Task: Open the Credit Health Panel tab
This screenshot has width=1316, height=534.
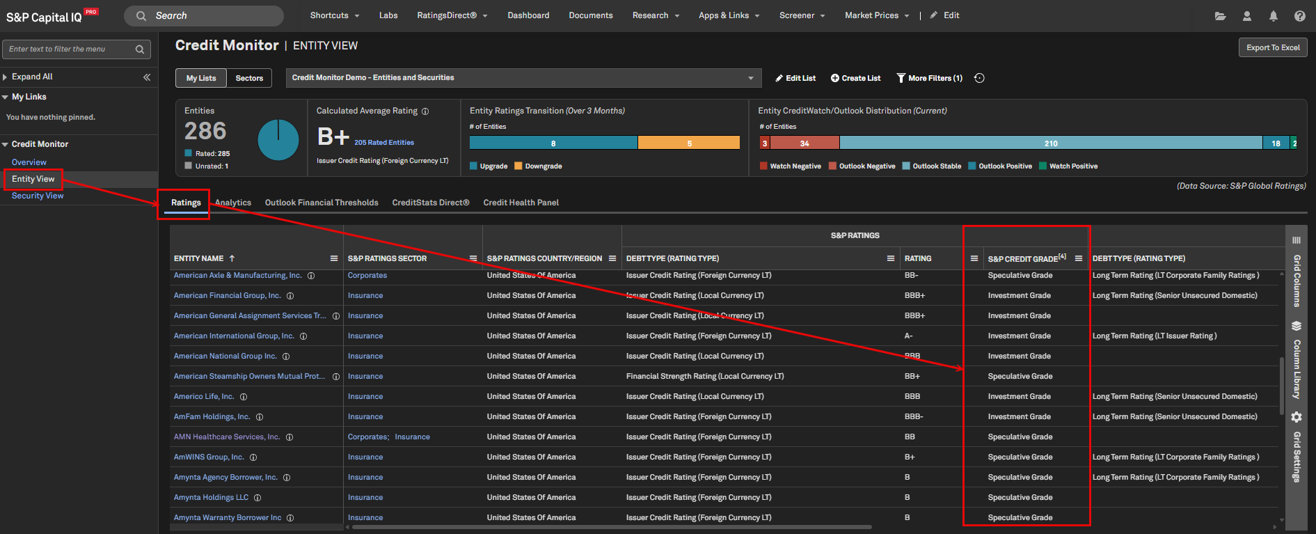Action: pos(521,203)
